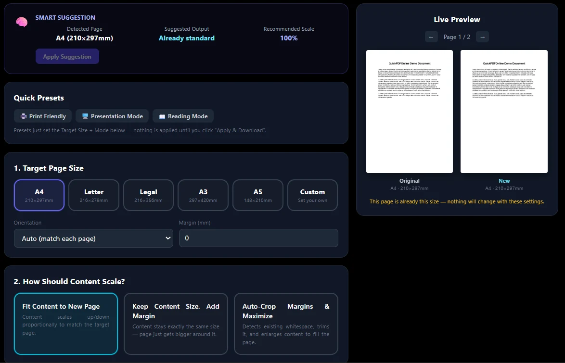Click the 'New' label under preview
This screenshot has height=363, width=565.
click(504, 181)
